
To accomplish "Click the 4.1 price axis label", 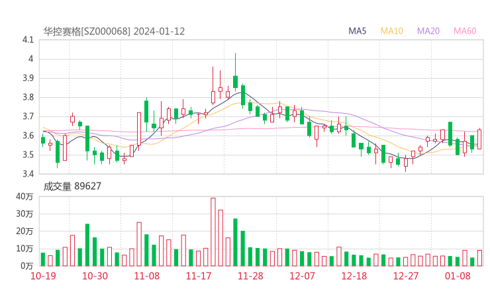I will click(x=28, y=40).
